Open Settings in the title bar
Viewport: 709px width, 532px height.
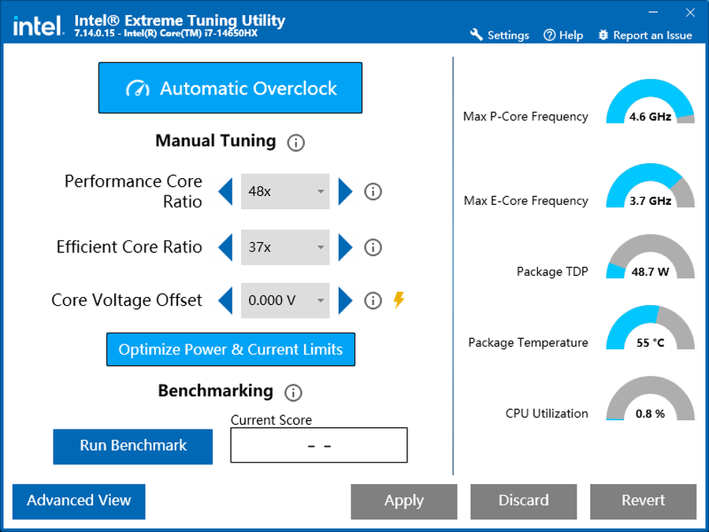(x=499, y=35)
